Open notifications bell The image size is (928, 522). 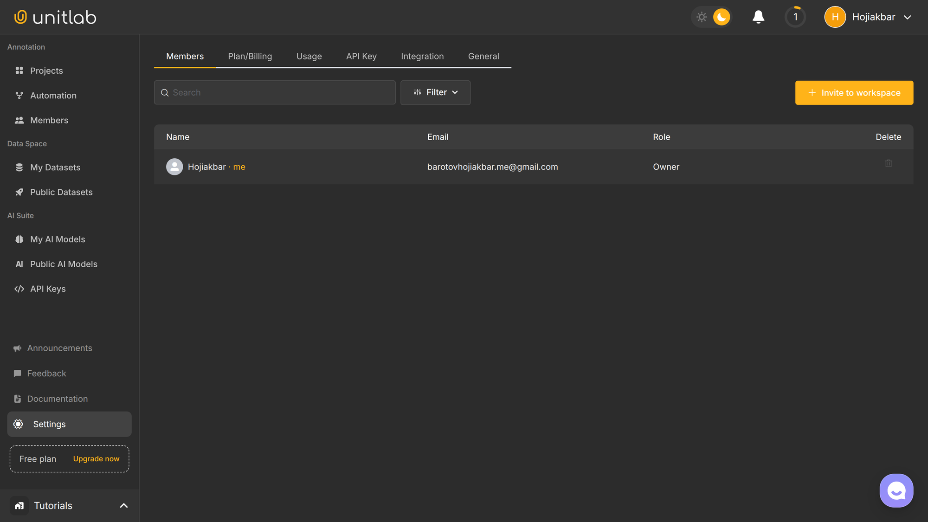coord(758,17)
